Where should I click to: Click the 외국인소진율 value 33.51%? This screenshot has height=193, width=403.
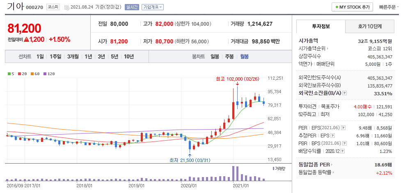(x=383, y=93)
